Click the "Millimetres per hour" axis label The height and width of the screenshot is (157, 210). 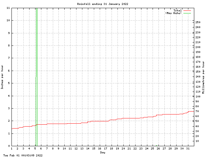203,77
